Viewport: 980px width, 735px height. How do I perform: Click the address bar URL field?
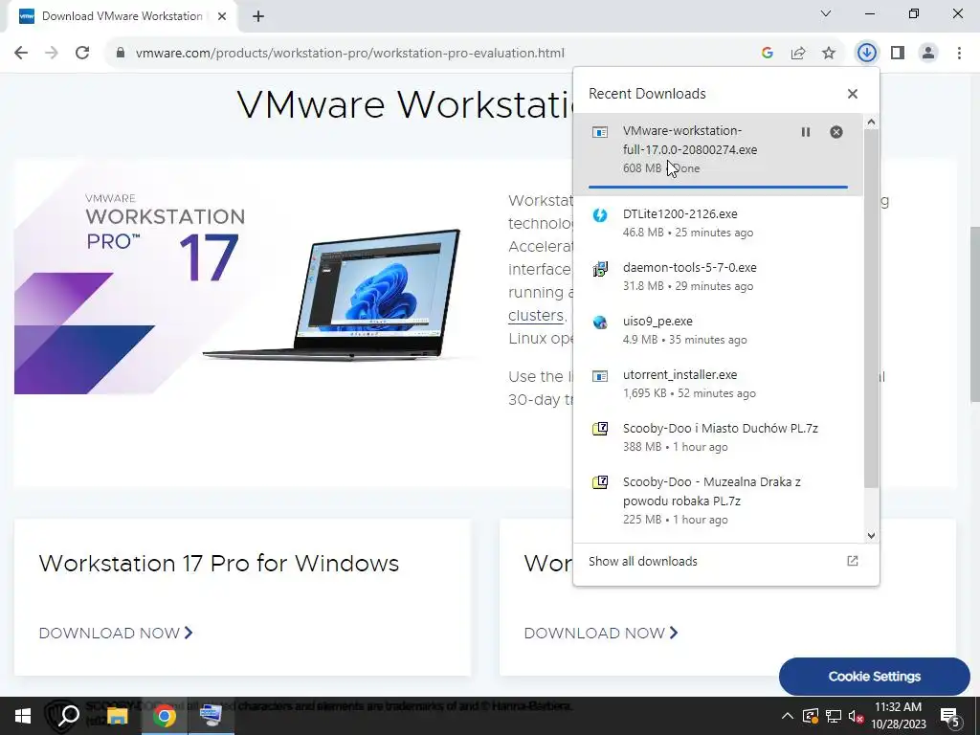(x=350, y=54)
